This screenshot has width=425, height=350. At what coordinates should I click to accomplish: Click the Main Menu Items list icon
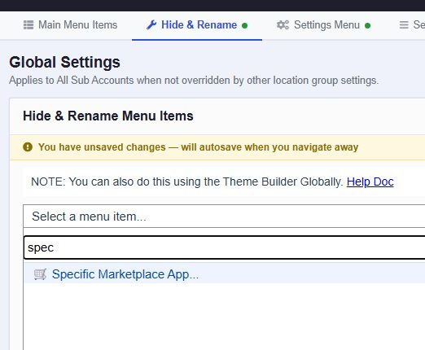[28, 25]
